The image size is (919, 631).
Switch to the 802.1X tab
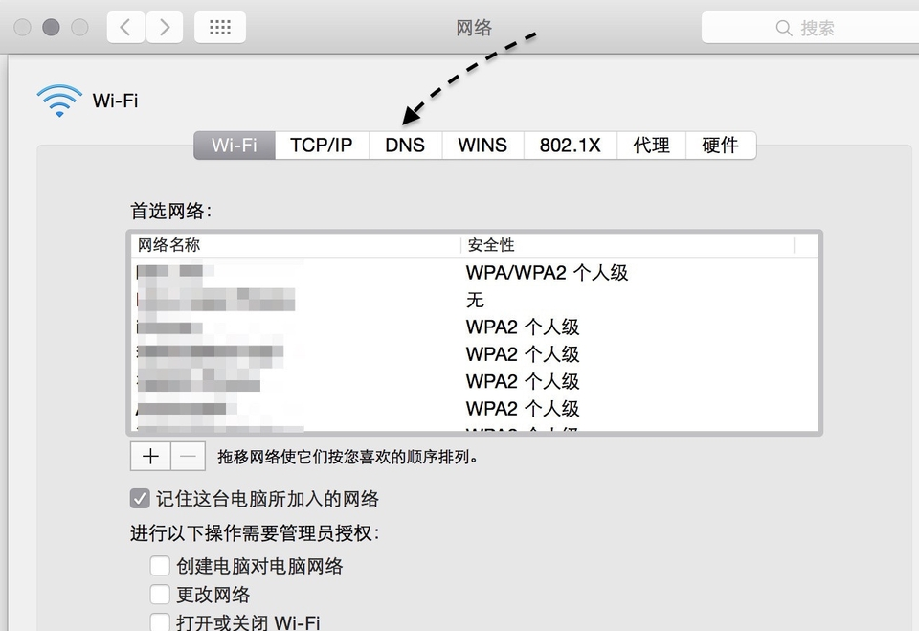click(x=570, y=145)
